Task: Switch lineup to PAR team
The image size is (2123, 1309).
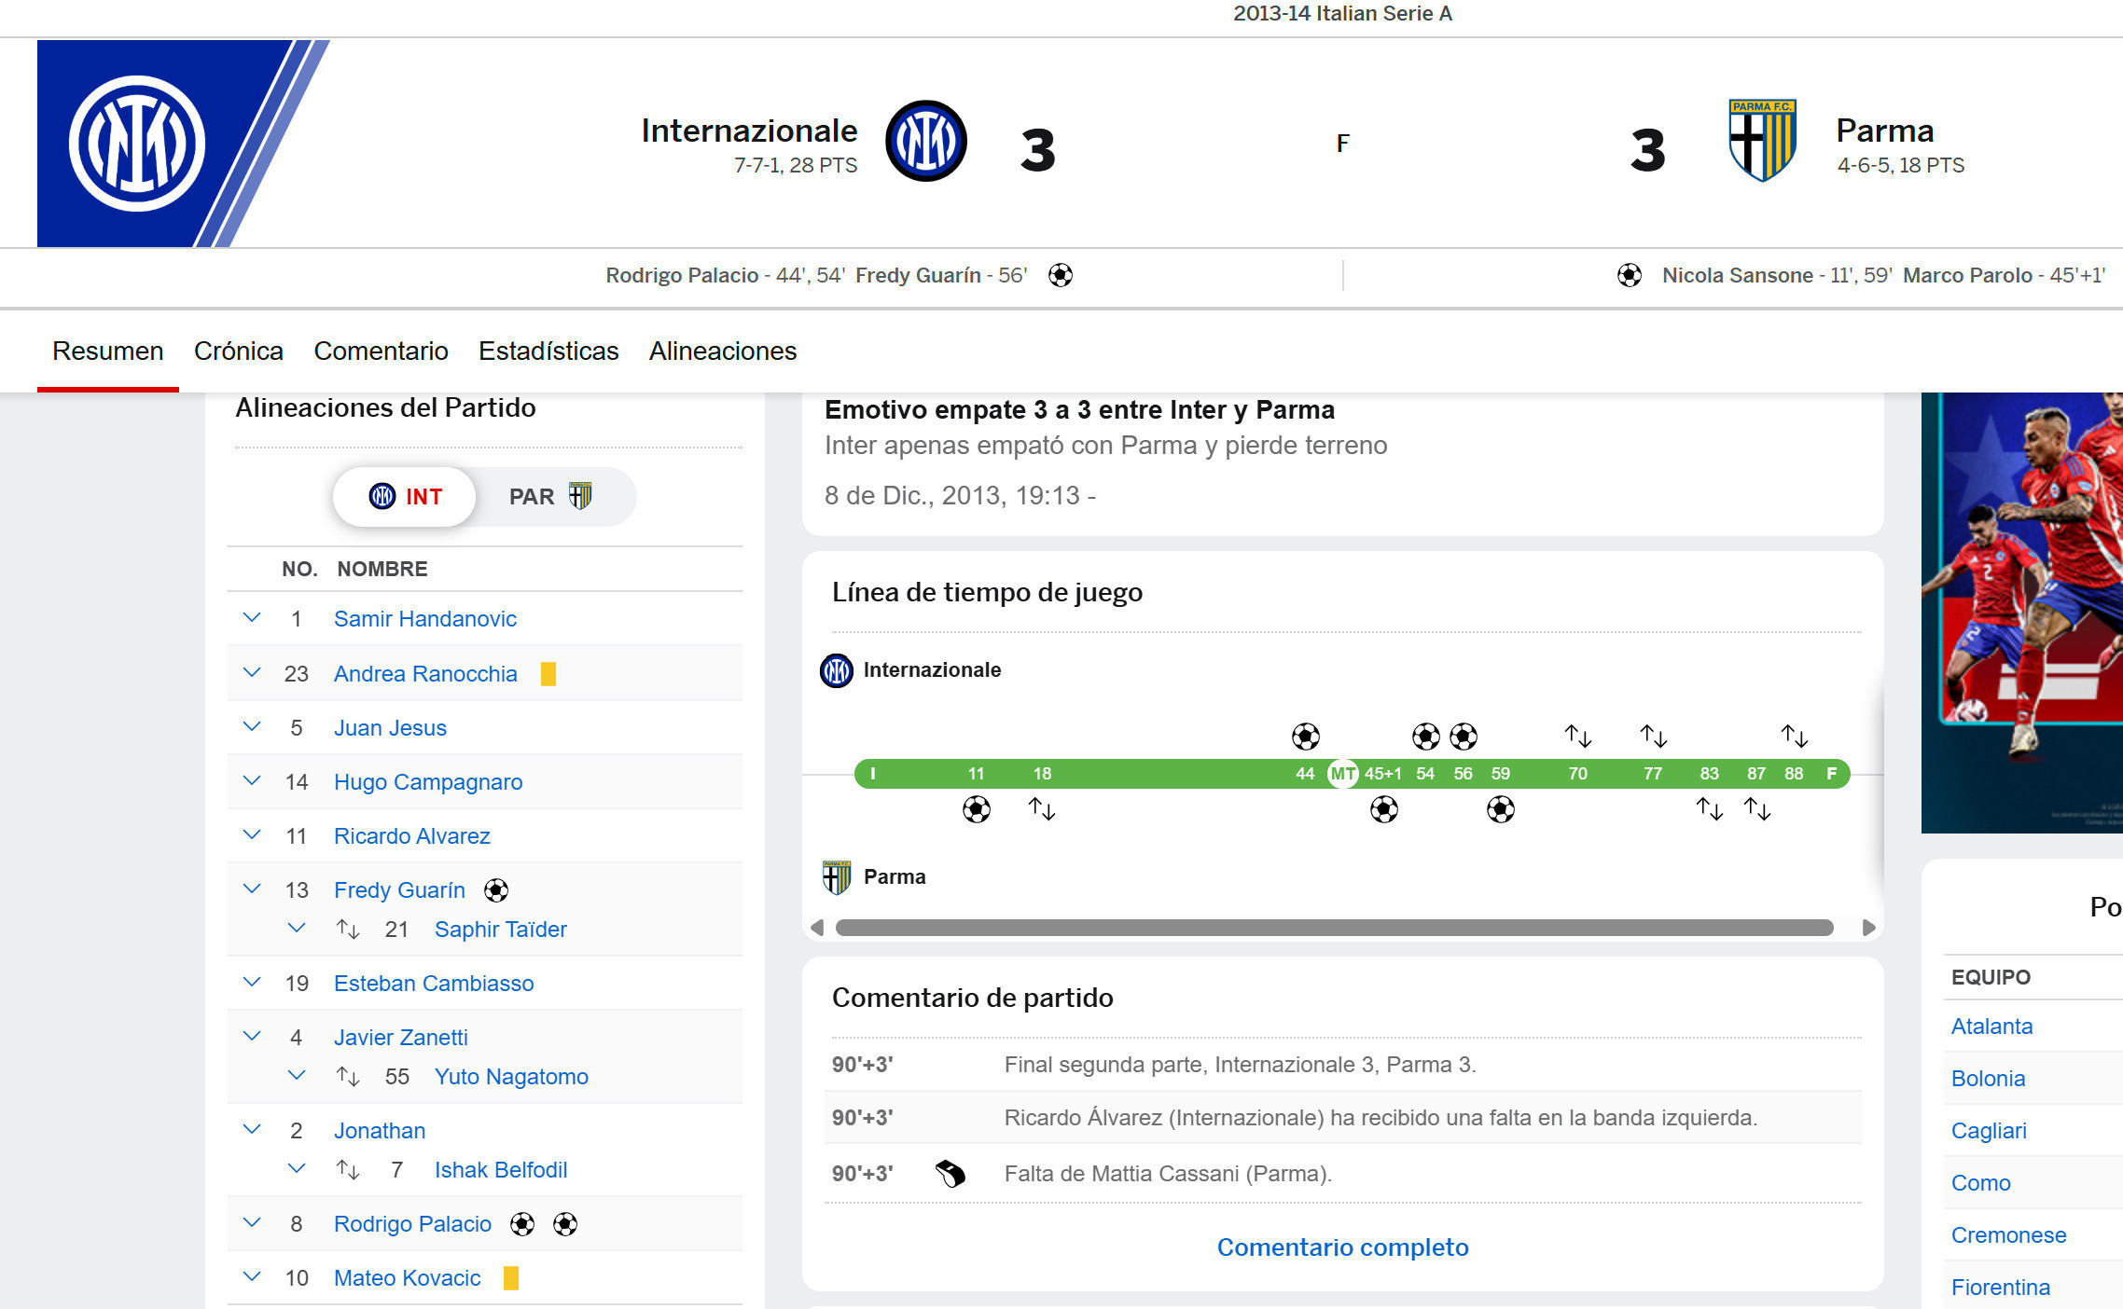Action: pos(550,497)
